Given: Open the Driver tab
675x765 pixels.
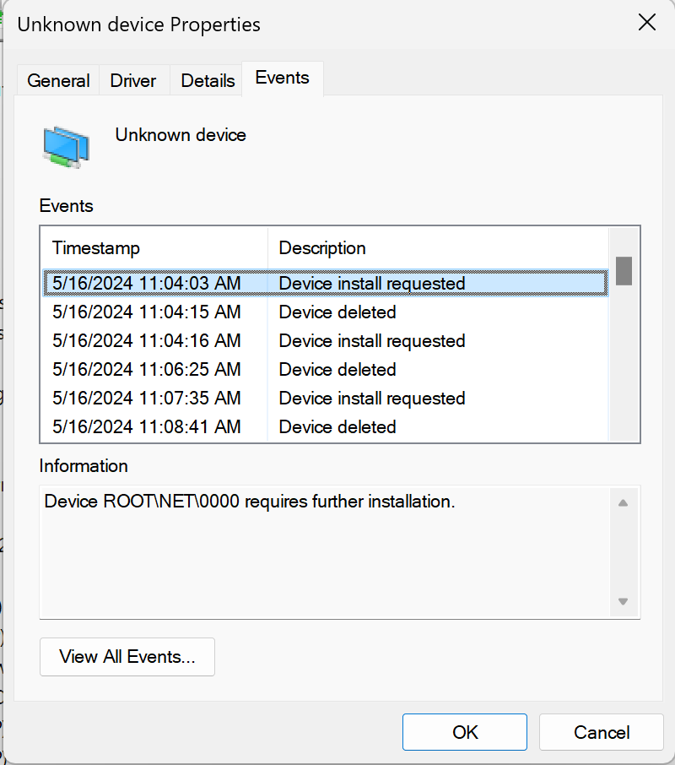Looking at the screenshot, I should click(x=133, y=81).
